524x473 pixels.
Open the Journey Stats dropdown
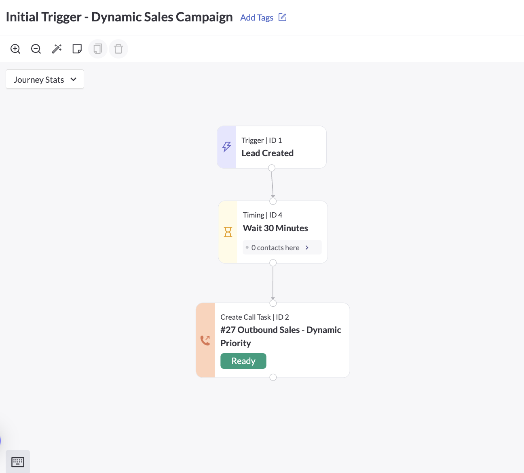45,80
